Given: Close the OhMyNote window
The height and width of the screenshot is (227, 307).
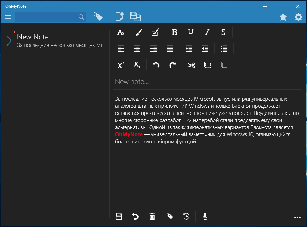Looking at the screenshot, I should click(298, 6).
